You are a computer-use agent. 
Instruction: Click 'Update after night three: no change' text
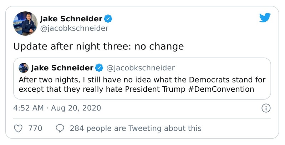coord(98,47)
